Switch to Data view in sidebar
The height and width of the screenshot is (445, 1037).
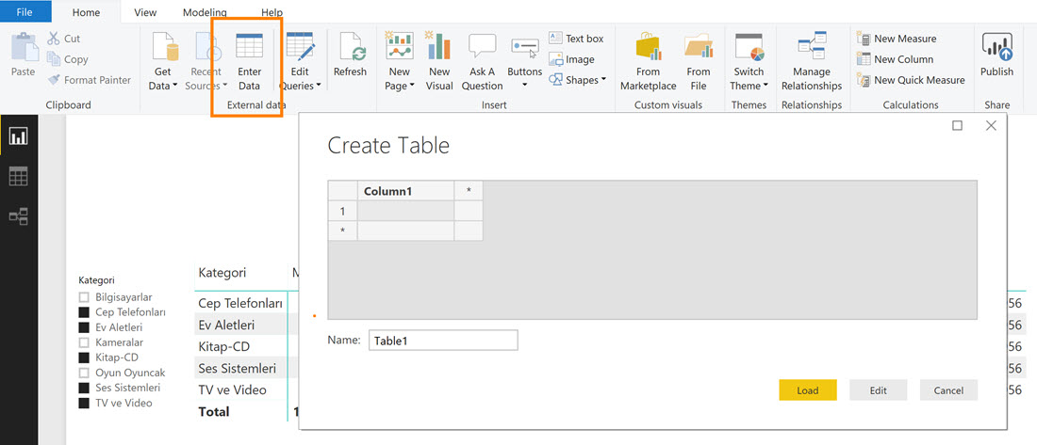(x=19, y=176)
